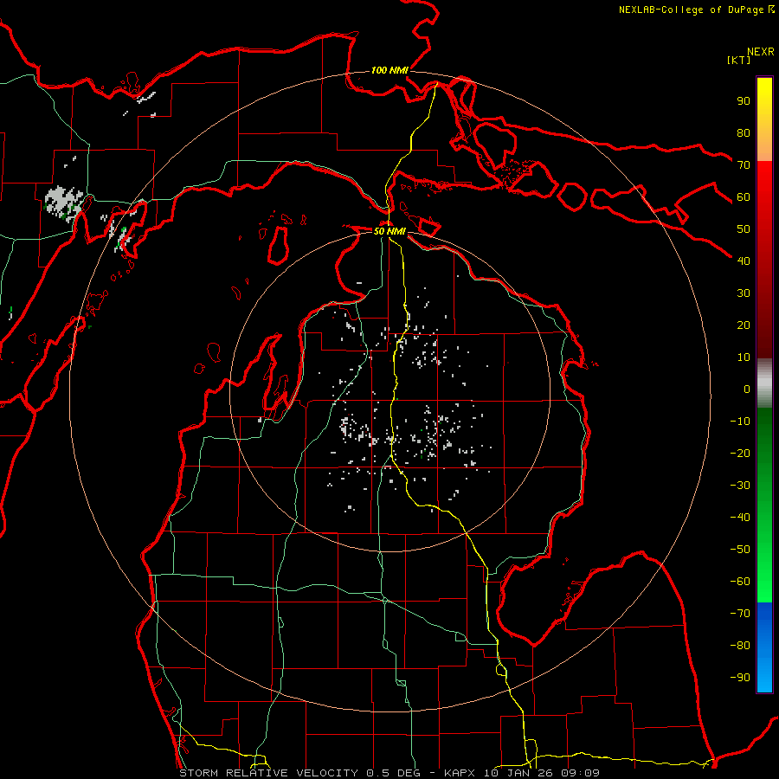Click the '10 JAN 26 09:09' timestamp
This screenshot has height=779, width=779.
tap(540, 773)
